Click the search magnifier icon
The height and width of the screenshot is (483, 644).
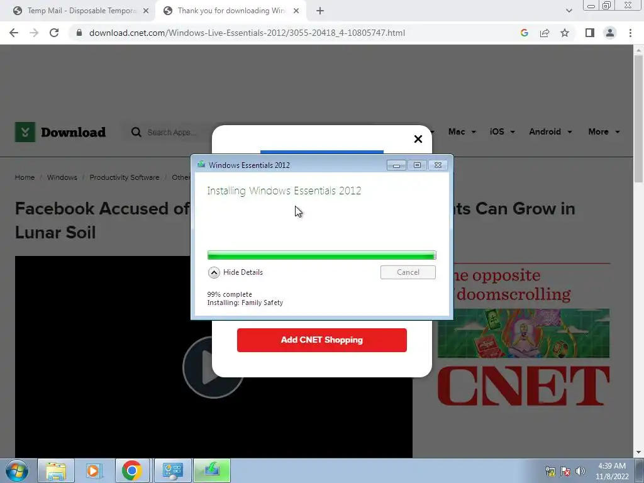[136, 132]
